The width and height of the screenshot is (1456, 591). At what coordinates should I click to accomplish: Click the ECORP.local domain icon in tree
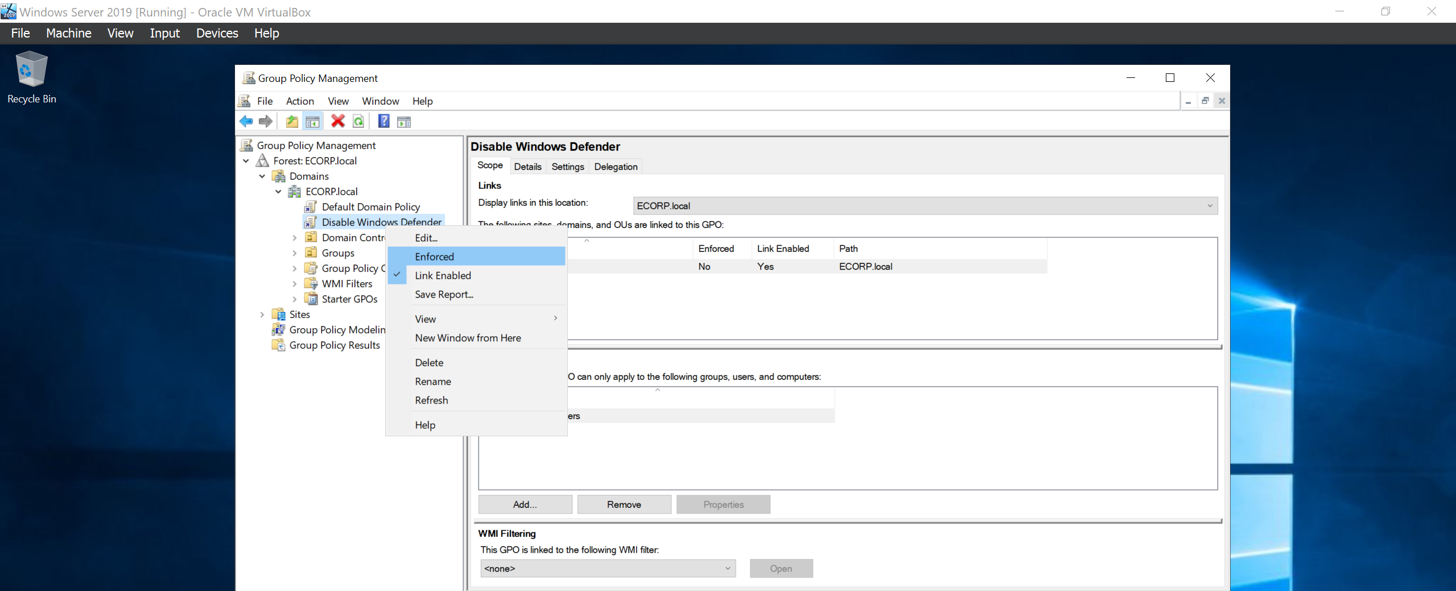295,191
